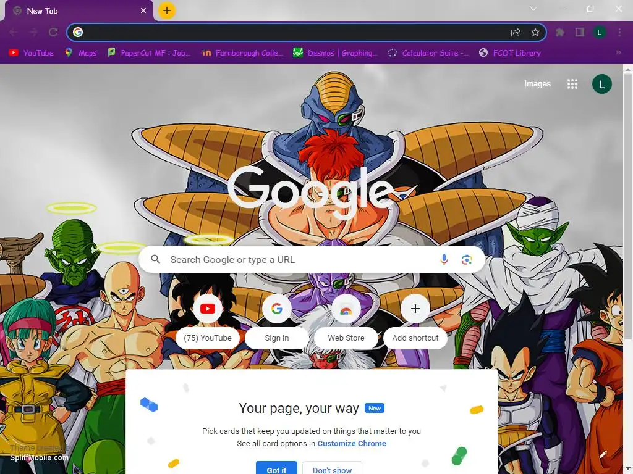Screen dimensions: 633x474
Task: Open the Farnborough College bookmark
Action: coord(242,53)
